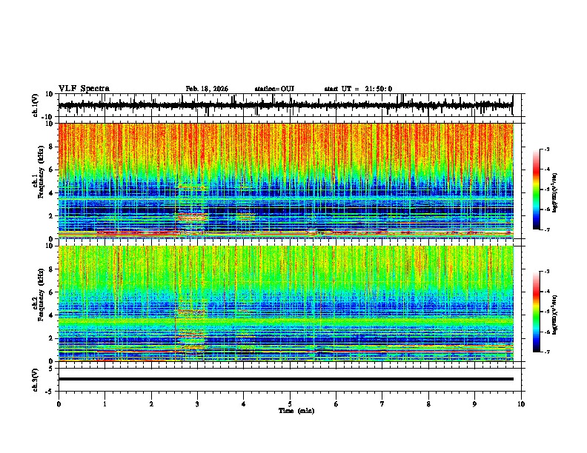Image resolution: width=587 pixels, height=453 pixels.
Task: Click the 2 kHz burst in ch.1 spectrogram
Action: [192, 217]
